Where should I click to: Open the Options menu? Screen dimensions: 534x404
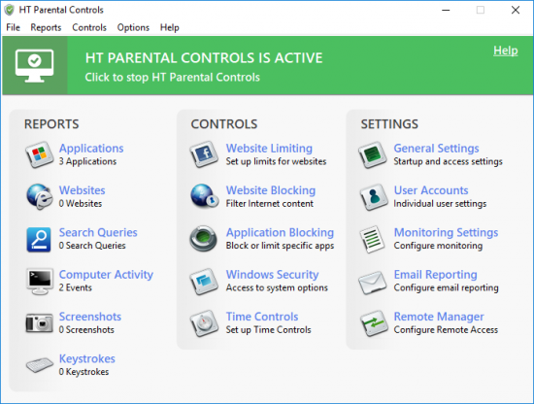coord(133,27)
